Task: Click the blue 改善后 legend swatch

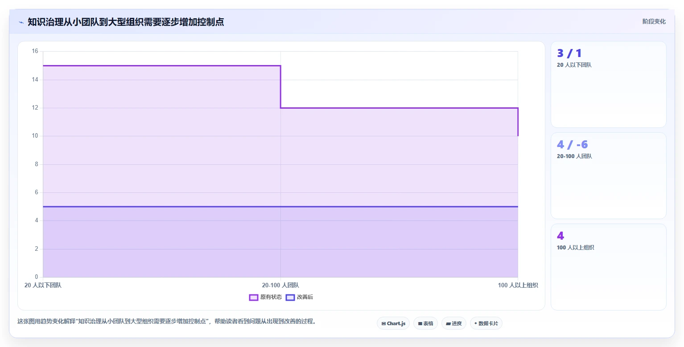Action: [290, 297]
